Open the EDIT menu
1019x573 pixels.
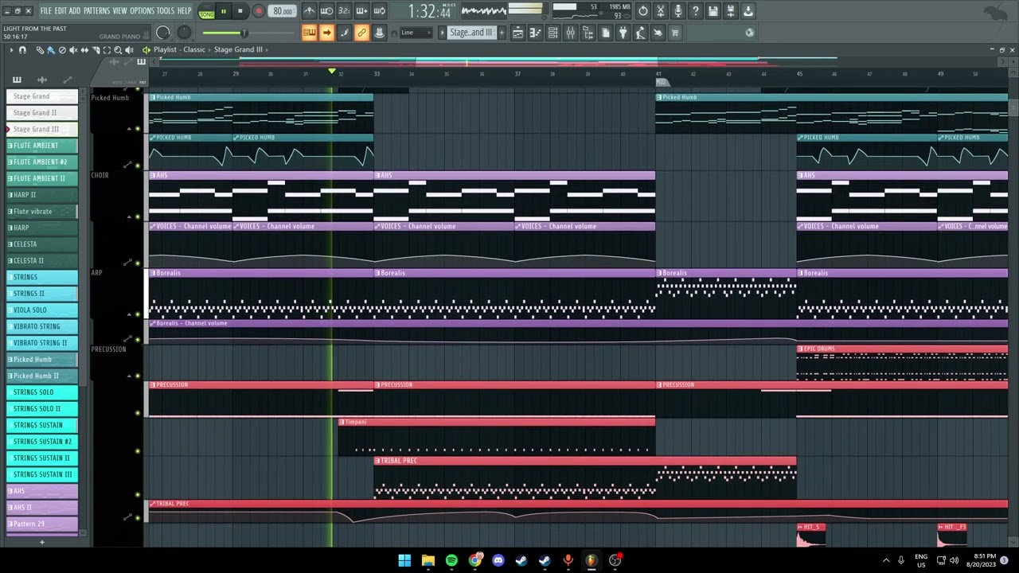(61, 11)
